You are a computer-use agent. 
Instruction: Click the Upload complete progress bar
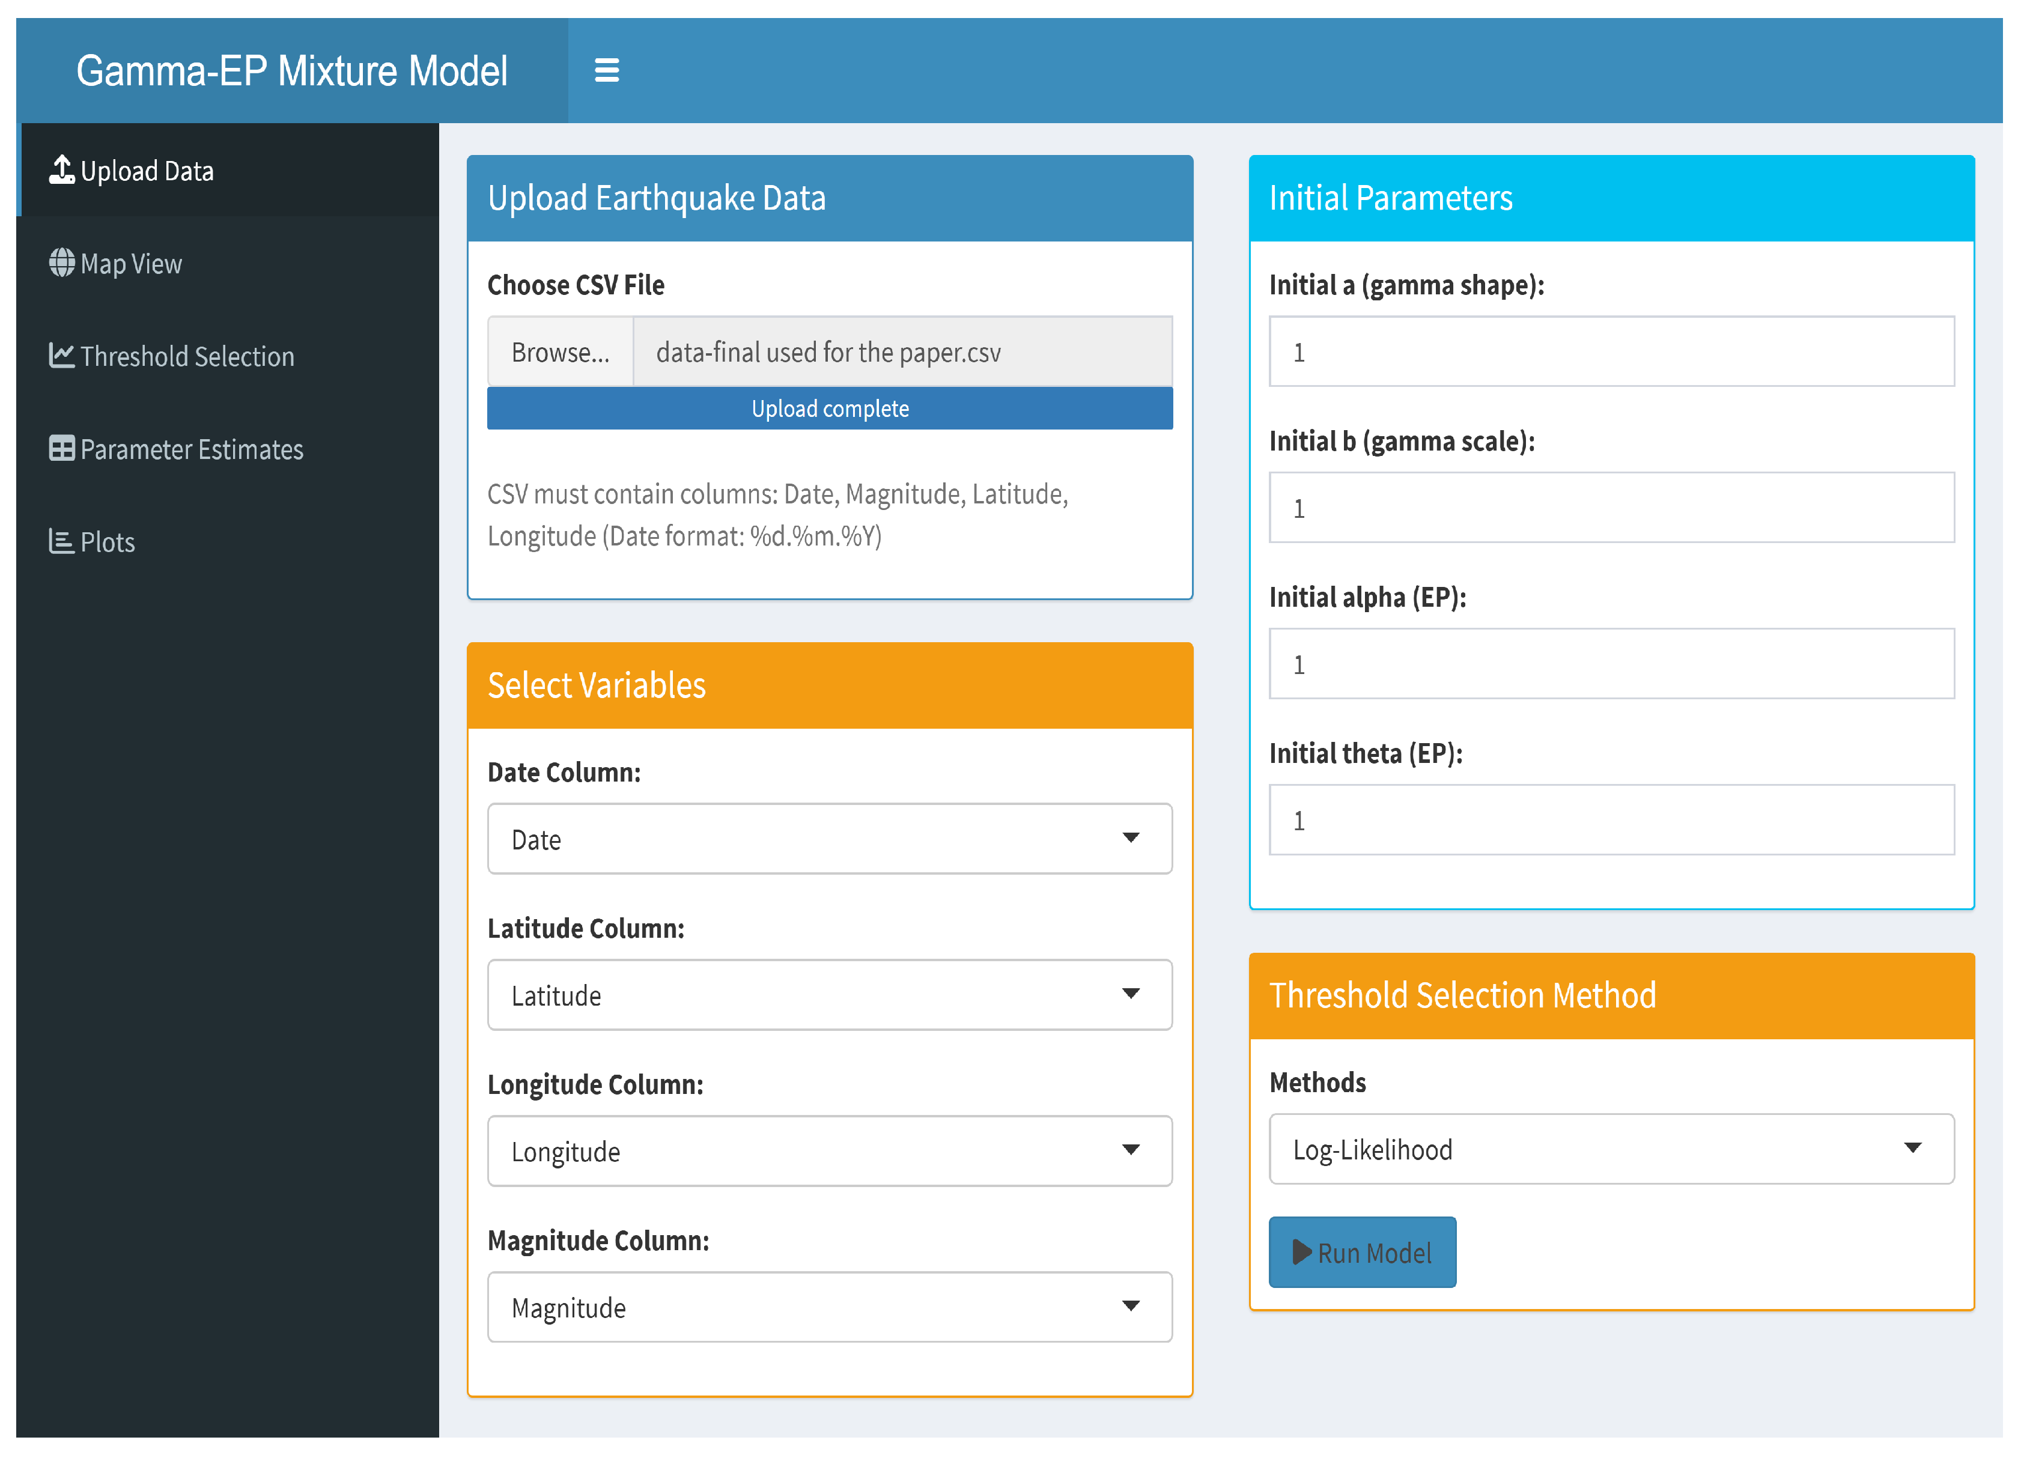click(829, 409)
